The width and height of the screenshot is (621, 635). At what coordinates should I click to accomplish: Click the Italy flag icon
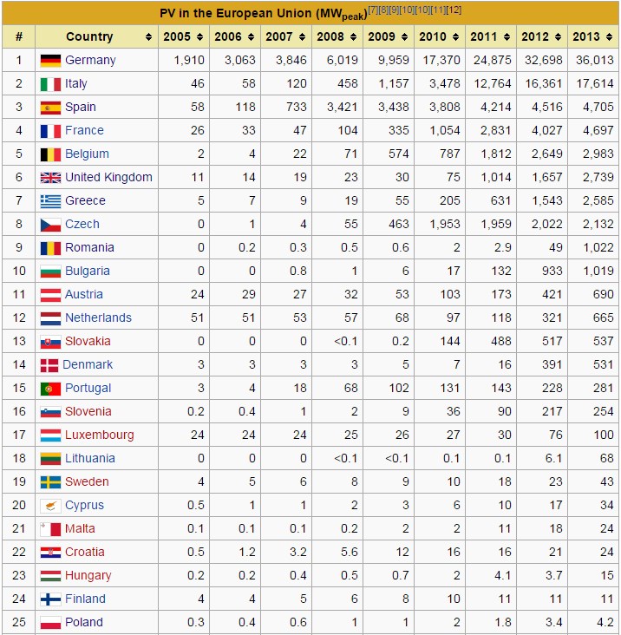[x=50, y=84]
